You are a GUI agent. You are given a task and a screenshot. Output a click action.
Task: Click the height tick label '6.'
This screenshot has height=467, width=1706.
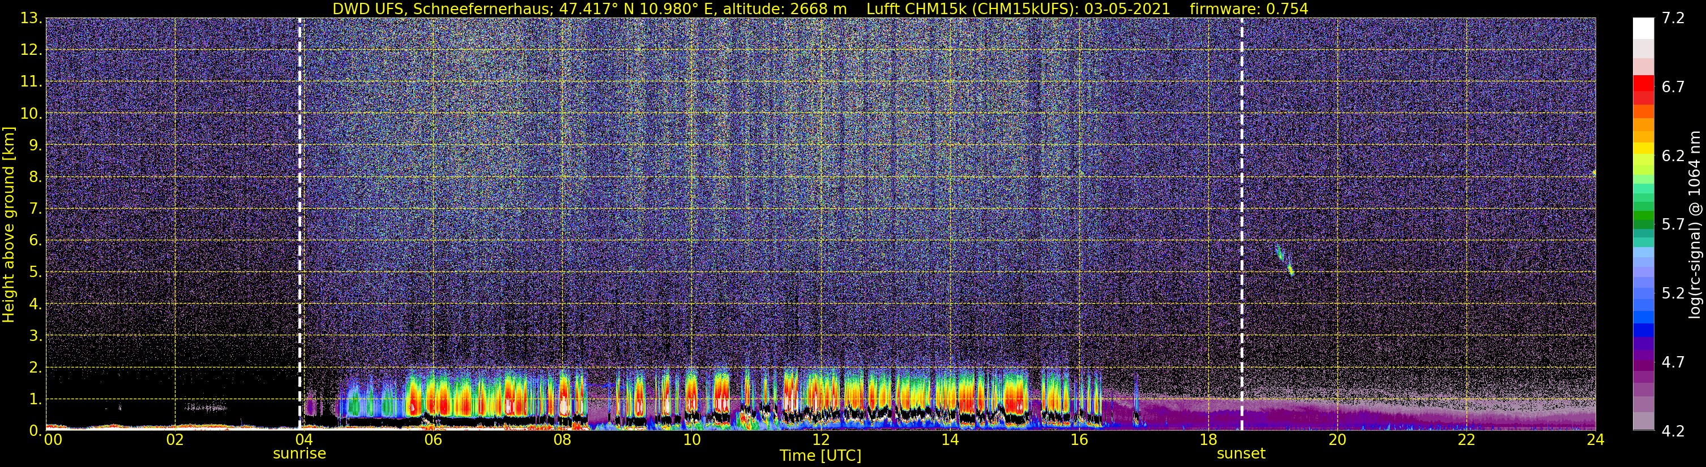[35, 240]
